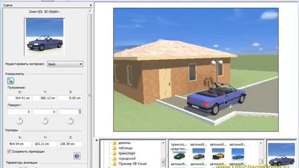Viewport: 299px width, 168px height.
Task: Click the Размеры section heading
Action: [12, 130]
